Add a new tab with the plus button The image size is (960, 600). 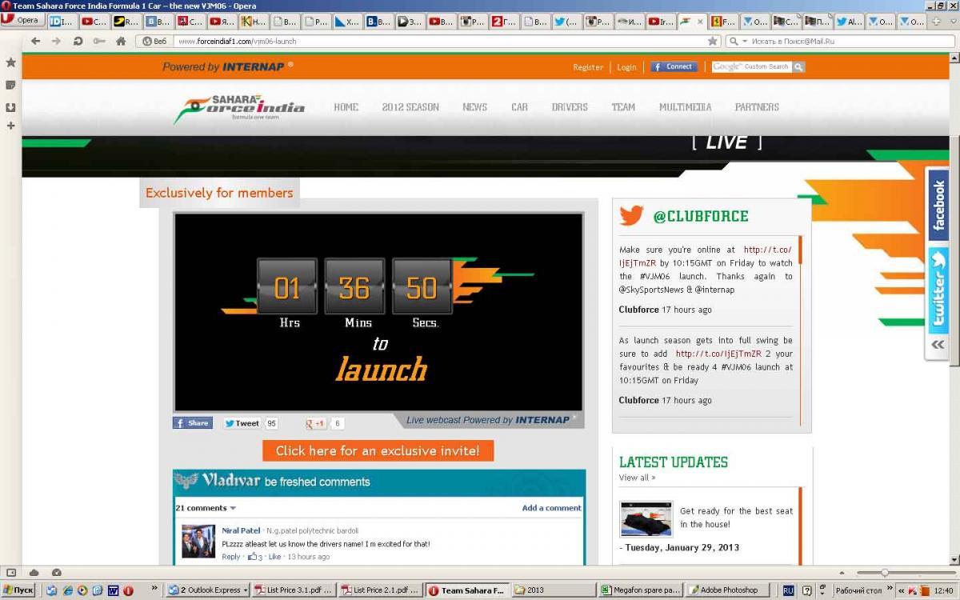coord(937,22)
